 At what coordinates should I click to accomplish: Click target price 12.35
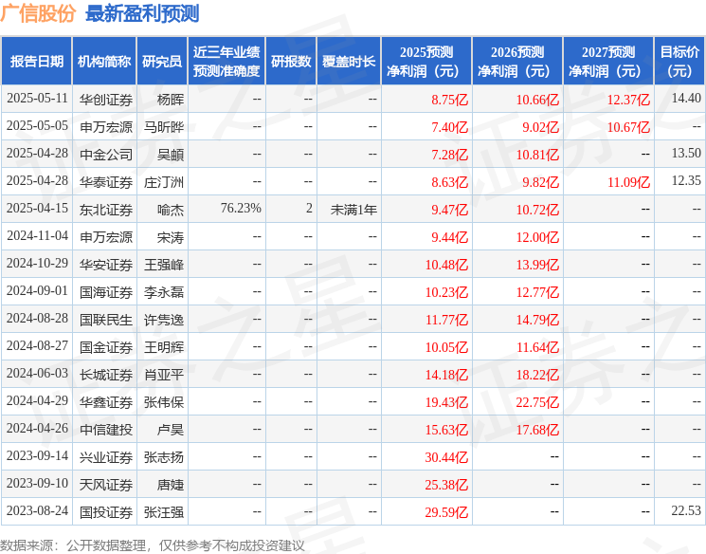686,180
